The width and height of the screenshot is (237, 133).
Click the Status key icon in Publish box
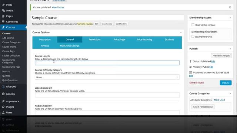point(190,61)
